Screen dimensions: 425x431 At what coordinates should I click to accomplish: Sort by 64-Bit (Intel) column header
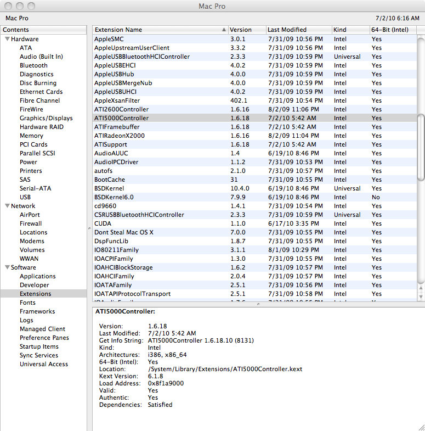click(393, 30)
